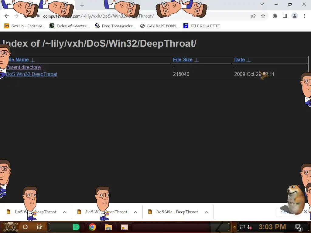This screenshot has width=311, height=233.
Task: Open the GitHub - Enderma... bookmark
Action: pyautogui.click(x=25, y=26)
